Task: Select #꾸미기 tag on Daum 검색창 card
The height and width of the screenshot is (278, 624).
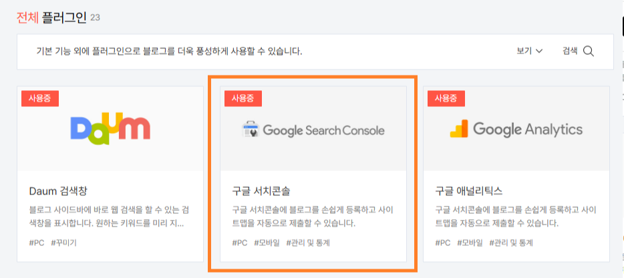Action: (x=63, y=243)
